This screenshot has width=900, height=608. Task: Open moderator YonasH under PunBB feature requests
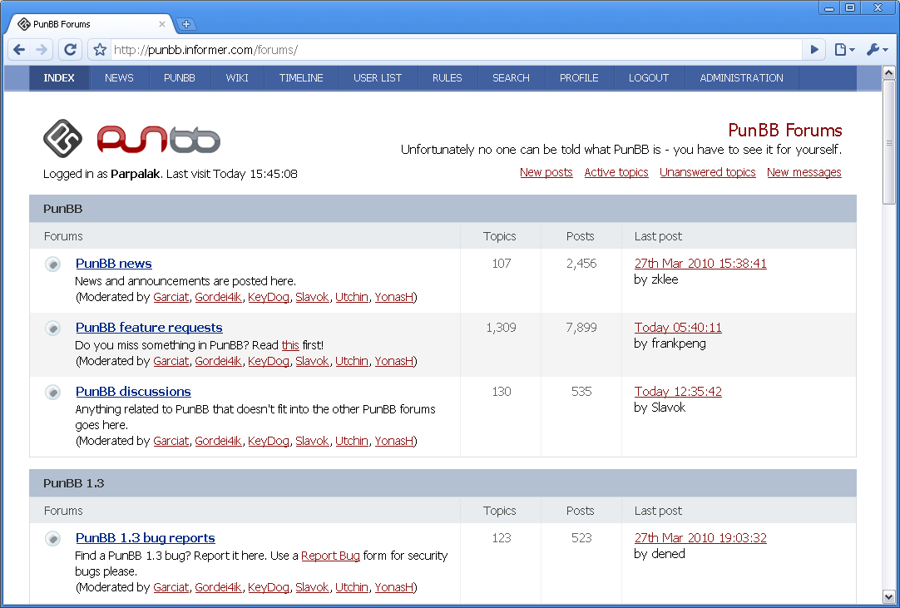(x=394, y=361)
